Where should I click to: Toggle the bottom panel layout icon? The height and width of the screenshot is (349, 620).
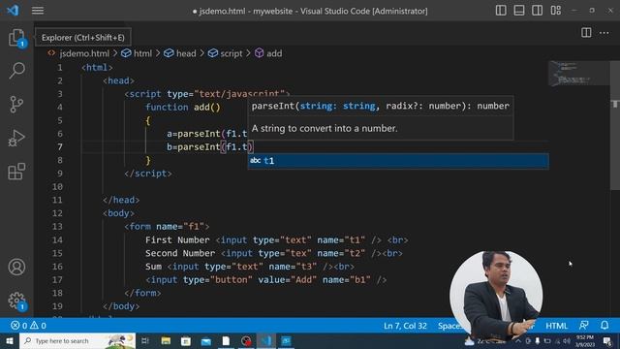(519, 11)
